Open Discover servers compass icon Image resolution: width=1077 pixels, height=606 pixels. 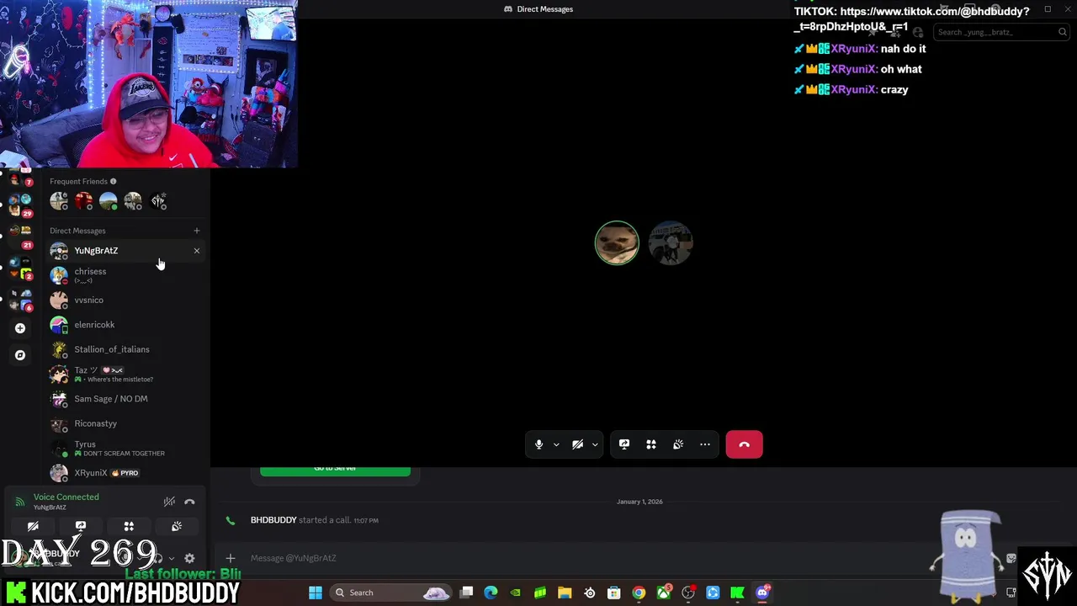coord(20,355)
